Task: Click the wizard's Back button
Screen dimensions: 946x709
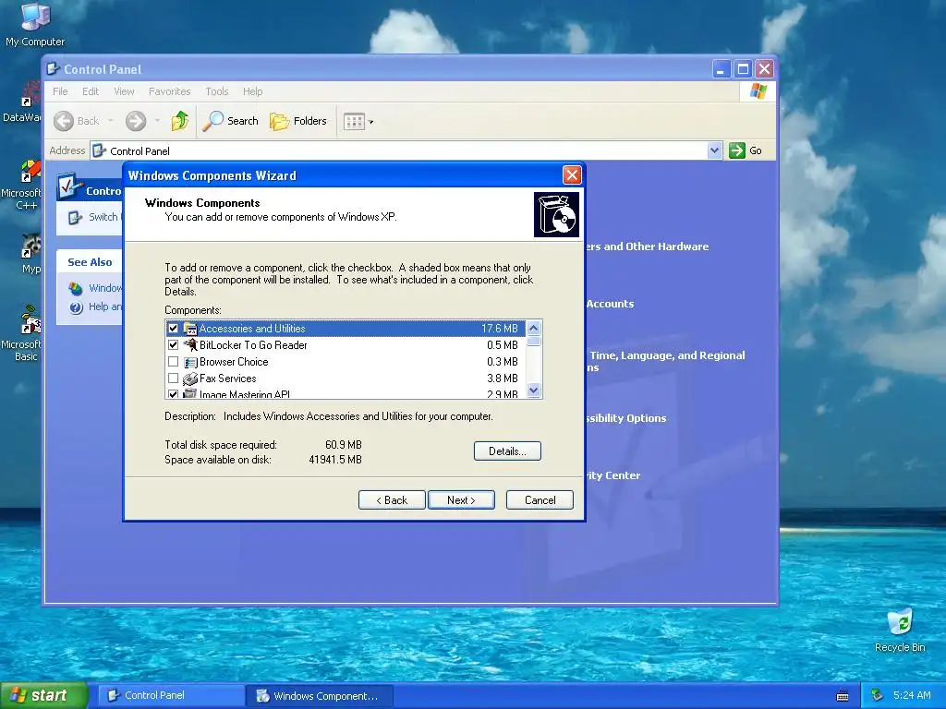Action: pyautogui.click(x=392, y=499)
